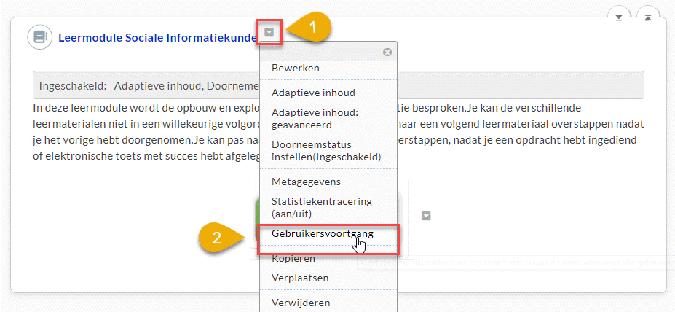
Task: Open the dropdown arrow next to Leermodule title
Action: pos(269,32)
